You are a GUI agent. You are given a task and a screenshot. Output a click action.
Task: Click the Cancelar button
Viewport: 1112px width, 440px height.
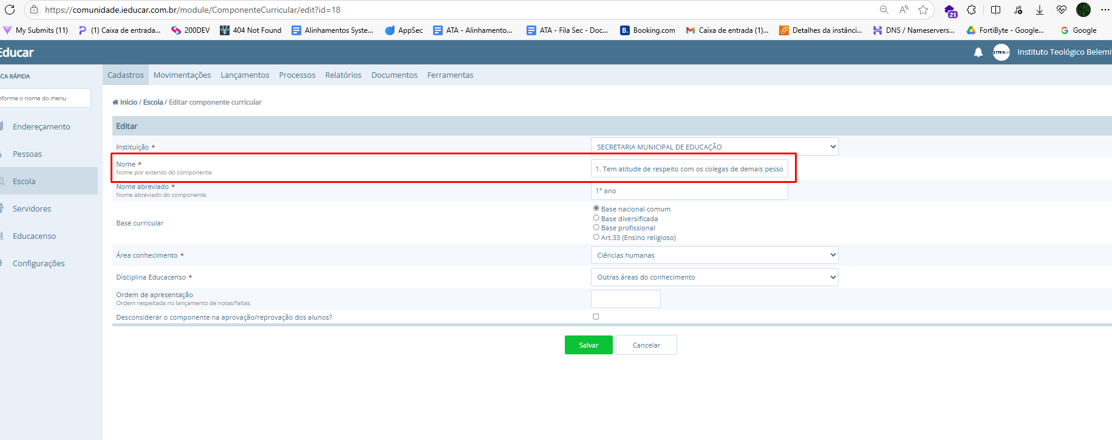pyautogui.click(x=646, y=345)
